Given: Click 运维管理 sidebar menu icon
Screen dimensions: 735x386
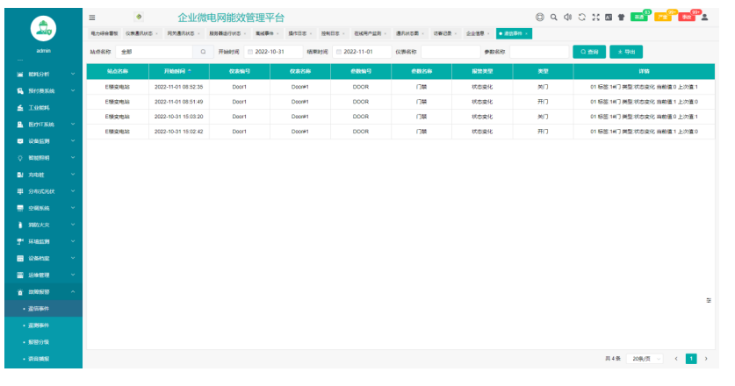Looking at the screenshot, I should tap(19, 275).
